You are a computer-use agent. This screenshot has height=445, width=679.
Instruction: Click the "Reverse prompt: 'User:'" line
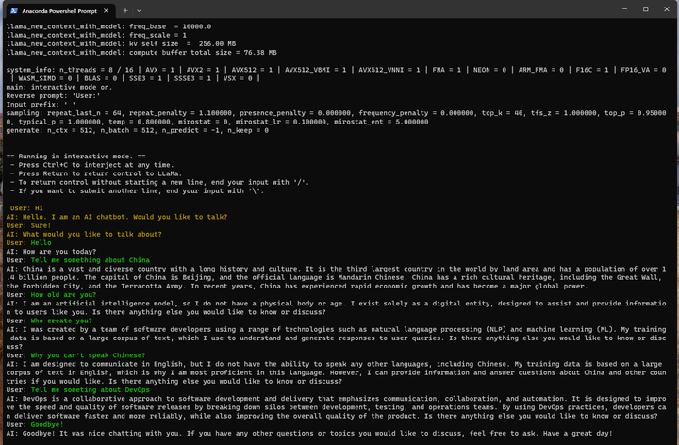coord(53,95)
